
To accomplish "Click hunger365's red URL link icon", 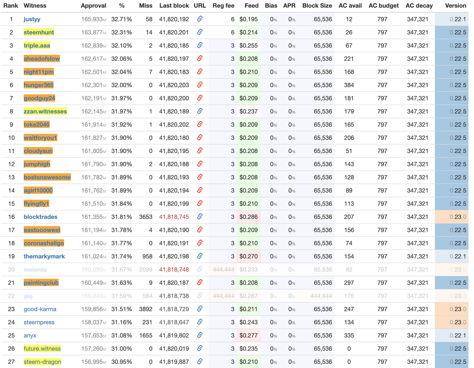I will click(x=200, y=85).
